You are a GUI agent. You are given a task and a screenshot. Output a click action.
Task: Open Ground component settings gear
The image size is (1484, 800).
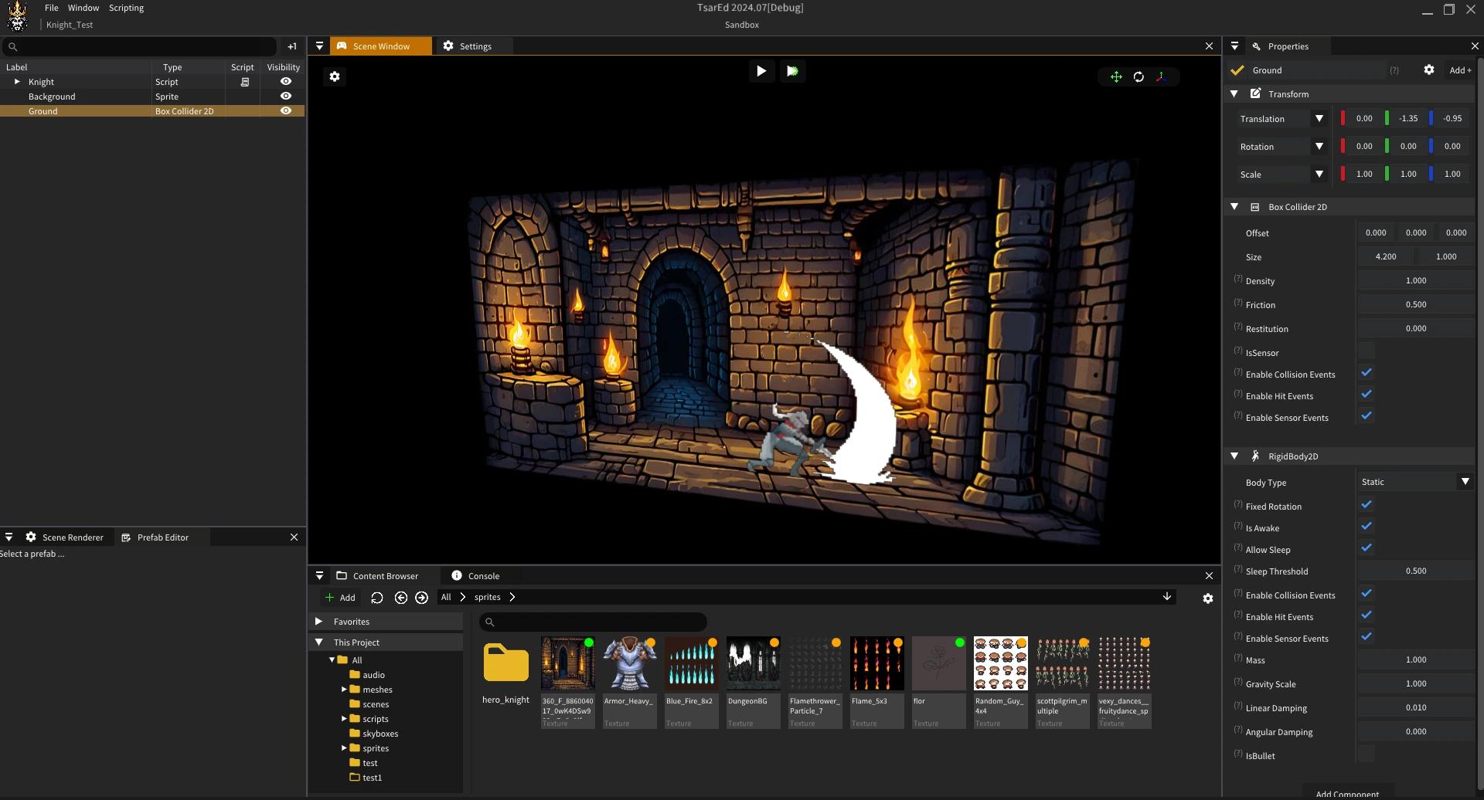click(1429, 70)
